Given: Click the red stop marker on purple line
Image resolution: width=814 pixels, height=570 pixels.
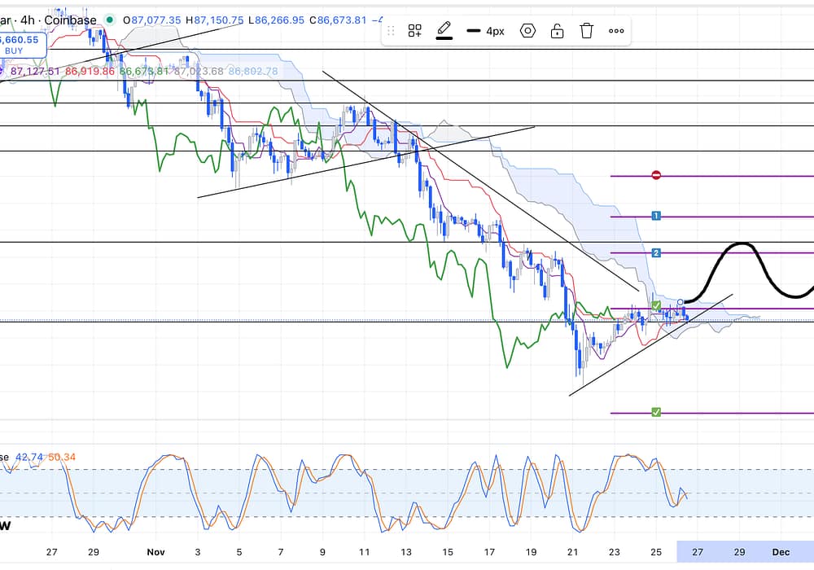Looking at the screenshot, I should [x=656, y=175].
